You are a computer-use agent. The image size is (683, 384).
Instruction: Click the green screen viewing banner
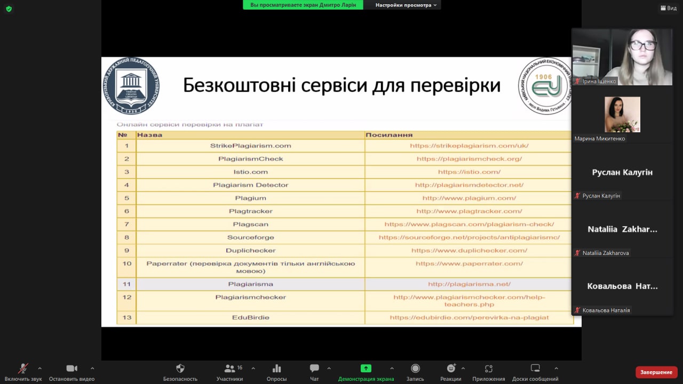303,5
